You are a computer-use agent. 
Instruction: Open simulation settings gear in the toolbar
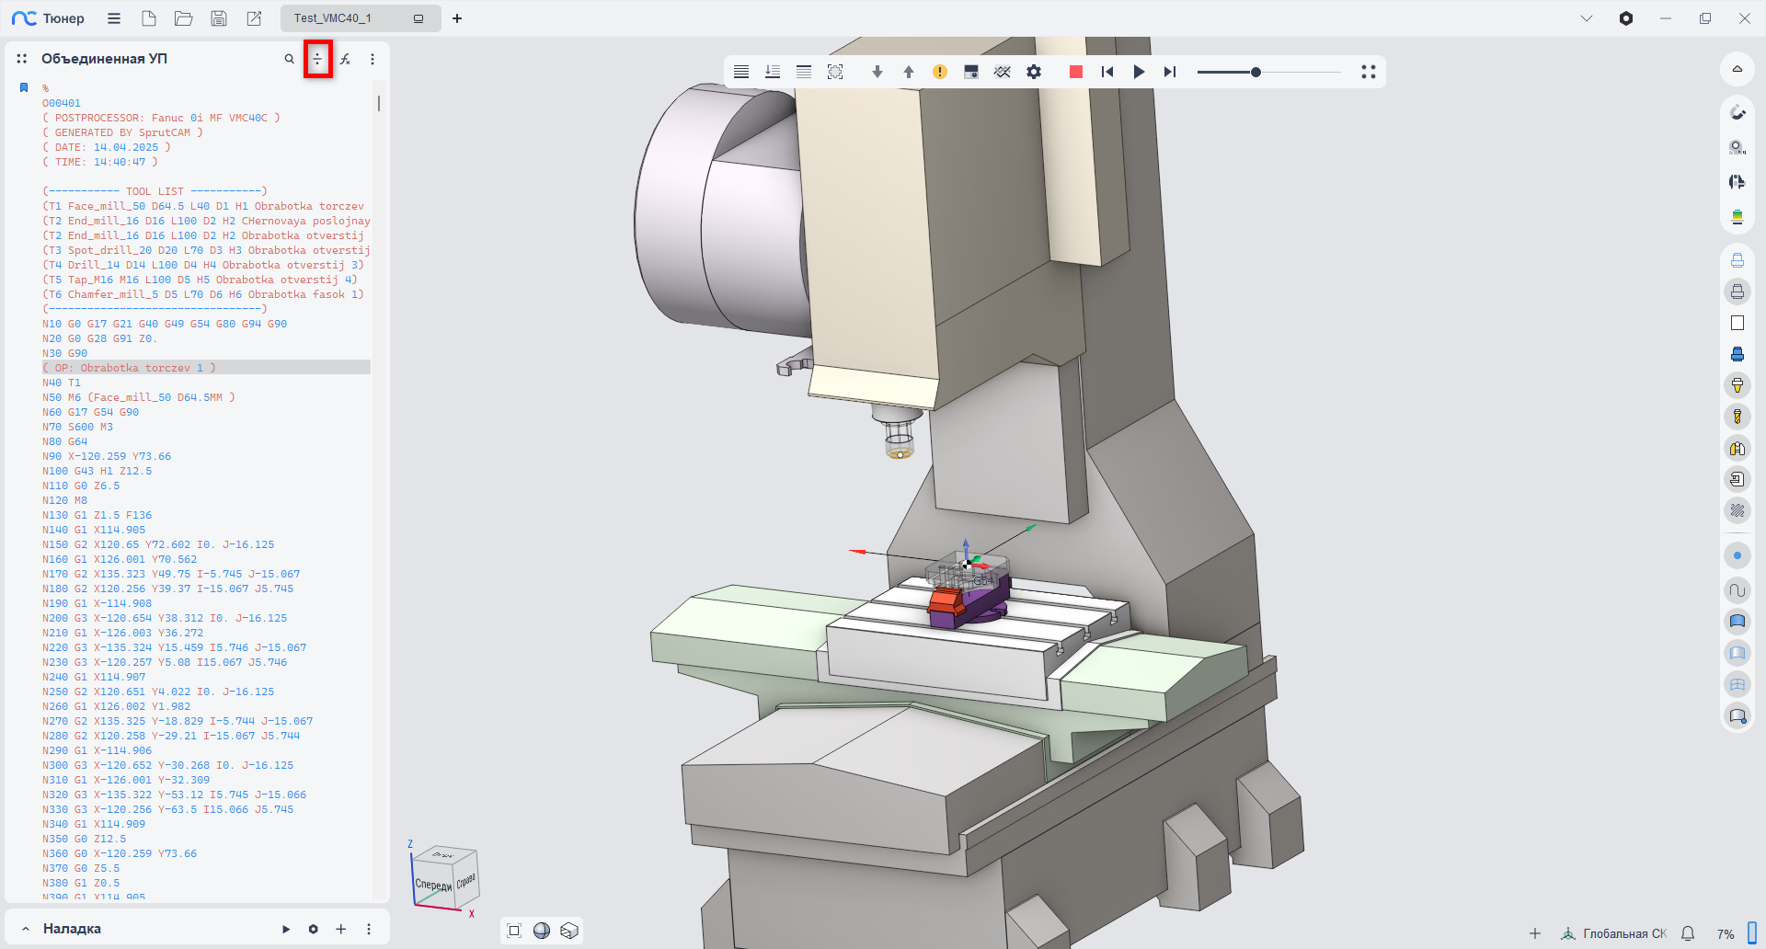pos(1034,72)
